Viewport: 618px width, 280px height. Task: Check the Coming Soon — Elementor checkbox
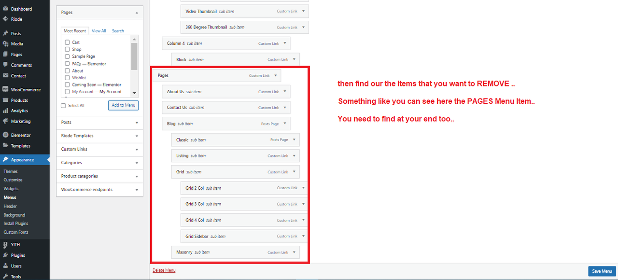point(68,84)
